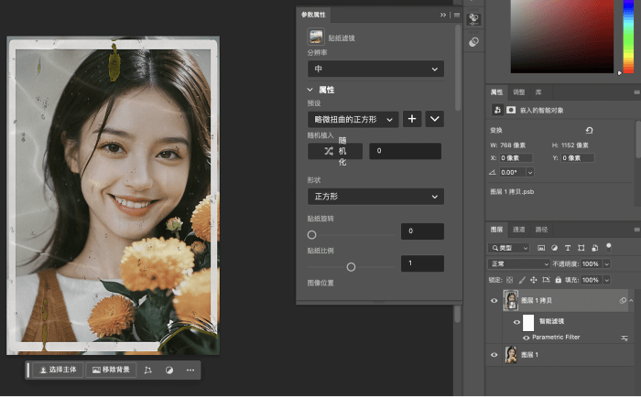Click the 贴纸旋转 slider handle
This screenshot has width=641, height=397.
pos(311,235)
